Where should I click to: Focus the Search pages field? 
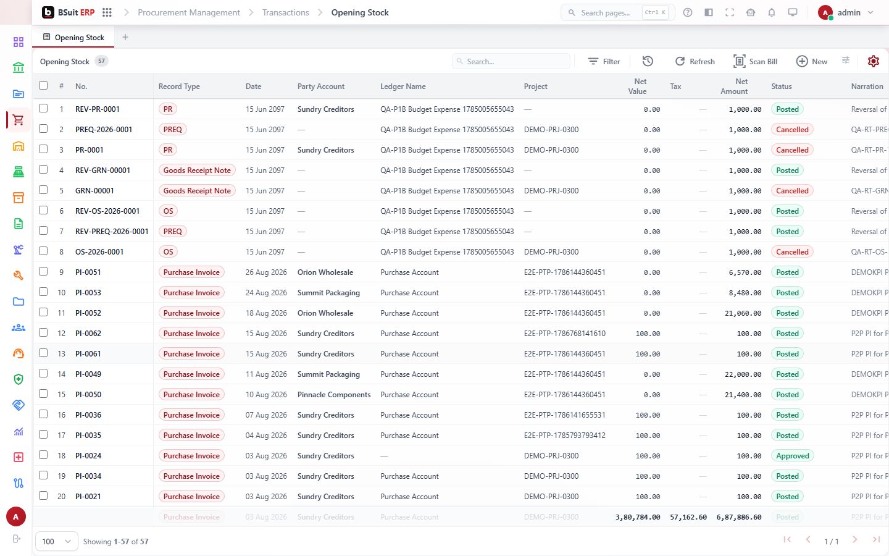[617, 12]
